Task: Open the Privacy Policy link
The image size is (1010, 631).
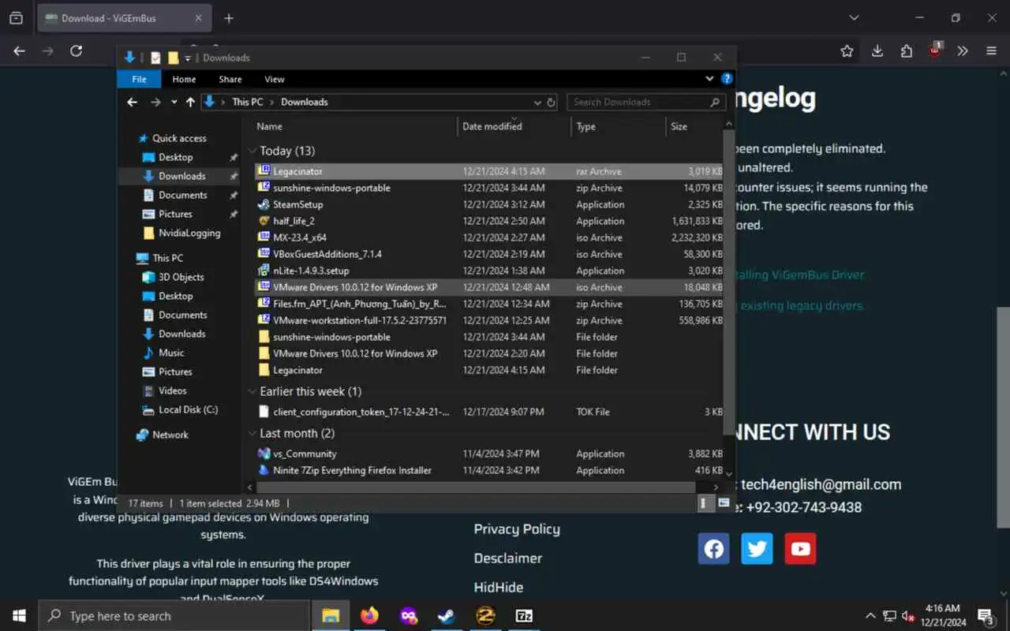Action: pos(517,529)
